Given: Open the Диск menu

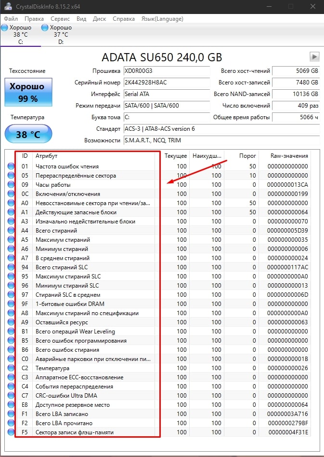Looking at the screenshot, I should click(x=99, y=19).
